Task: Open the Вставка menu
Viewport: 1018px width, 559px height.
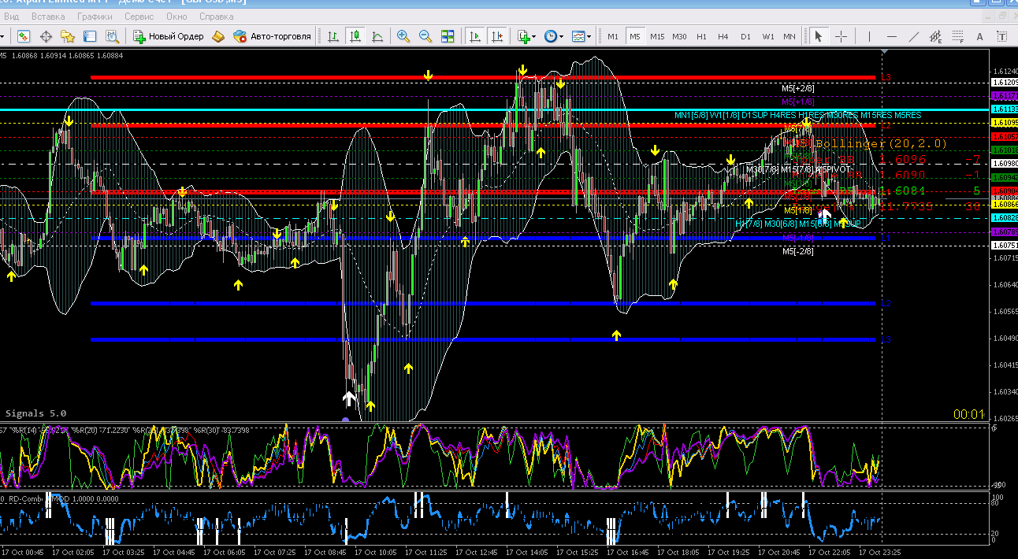Action: tap(49, 16)
